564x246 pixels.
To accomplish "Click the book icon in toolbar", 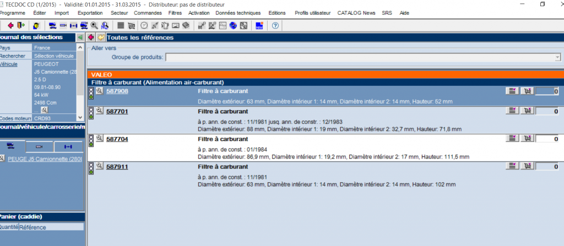I will (x=186, y=25).
